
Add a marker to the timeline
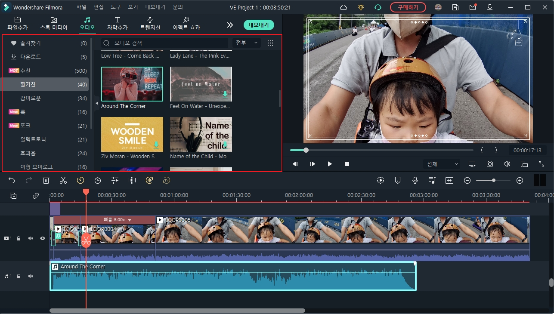tap(397, 180)
